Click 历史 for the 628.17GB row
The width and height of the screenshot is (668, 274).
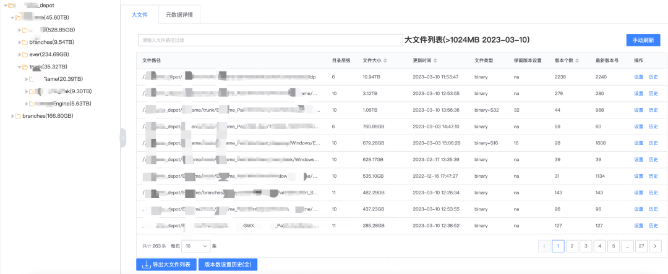point(653,160)
